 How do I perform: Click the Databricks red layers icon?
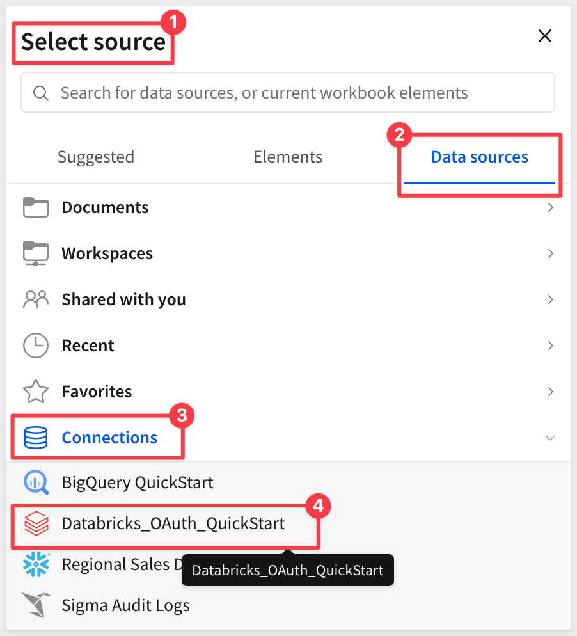(x=36, y=524)
